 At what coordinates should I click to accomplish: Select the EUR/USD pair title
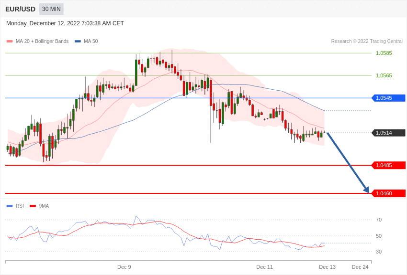(20, 10)
